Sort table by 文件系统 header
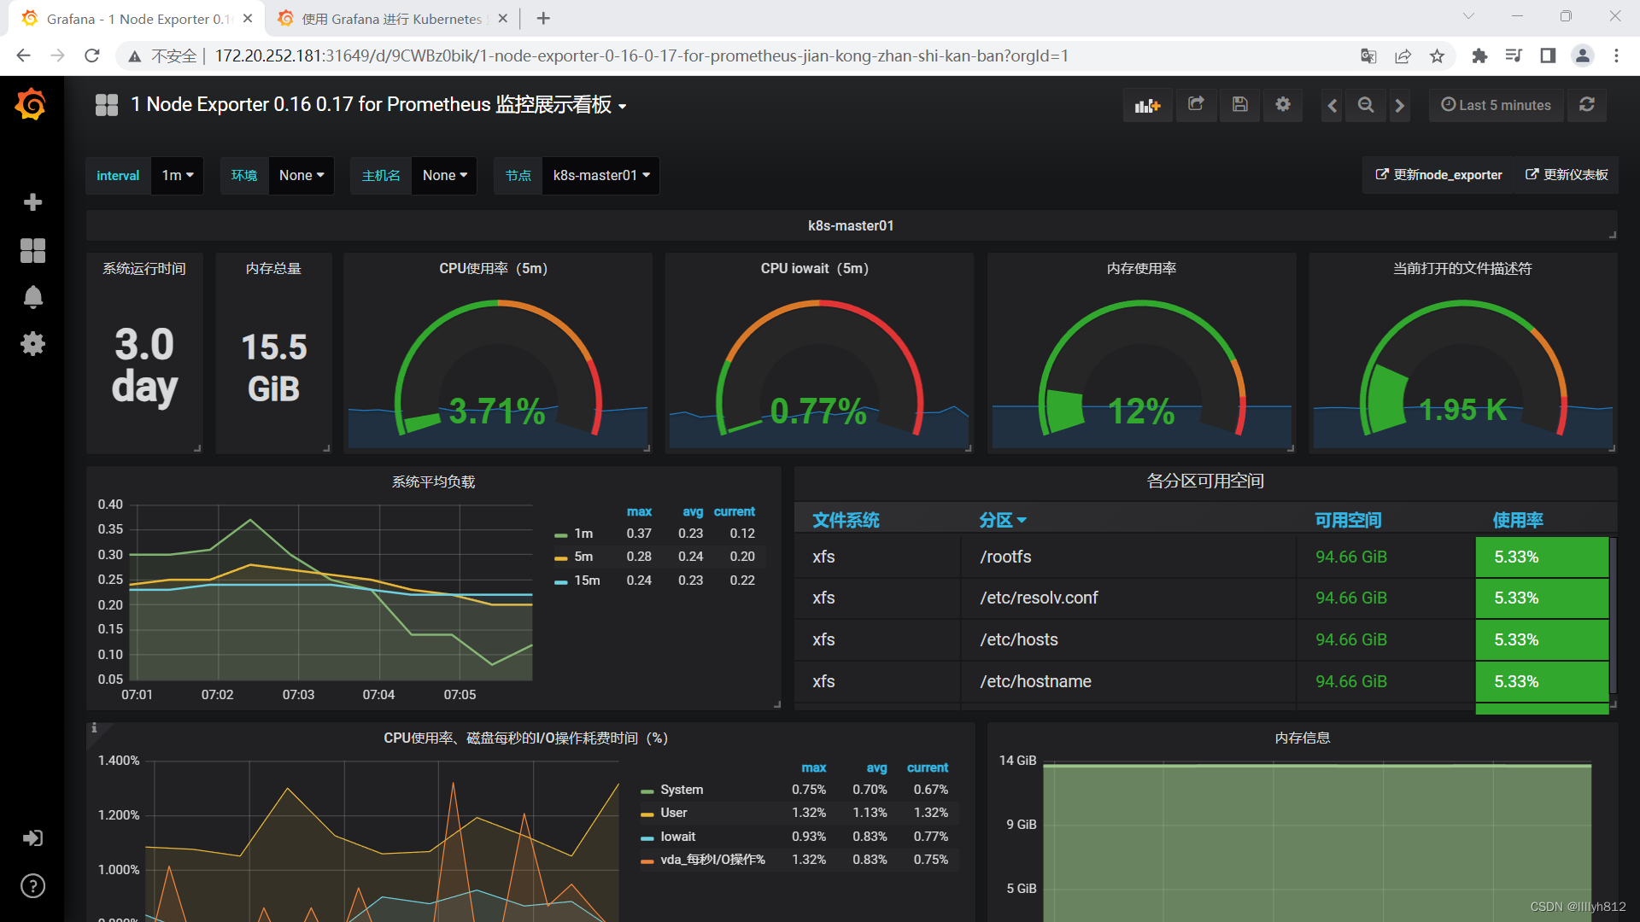Viewport: 1640px width, 922px height. pyautogui.click(x=846, y=520)
